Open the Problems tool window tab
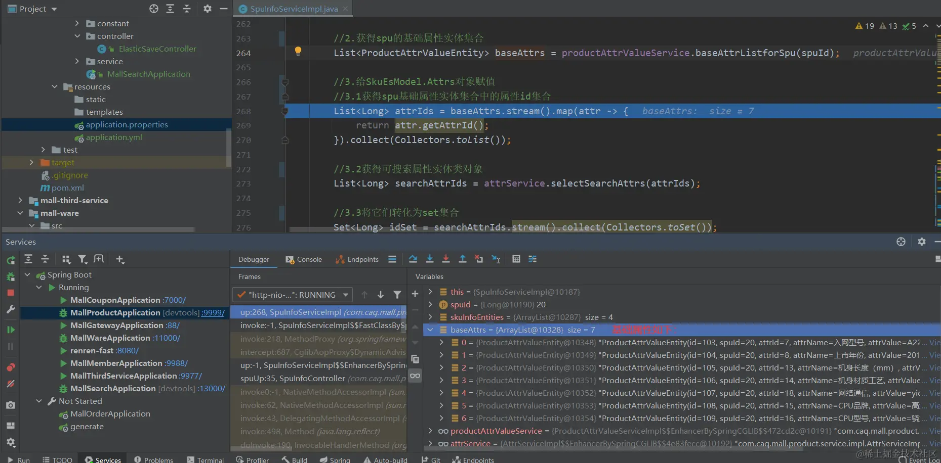Viewport: 941px width, 463px height. coord(153,459)
